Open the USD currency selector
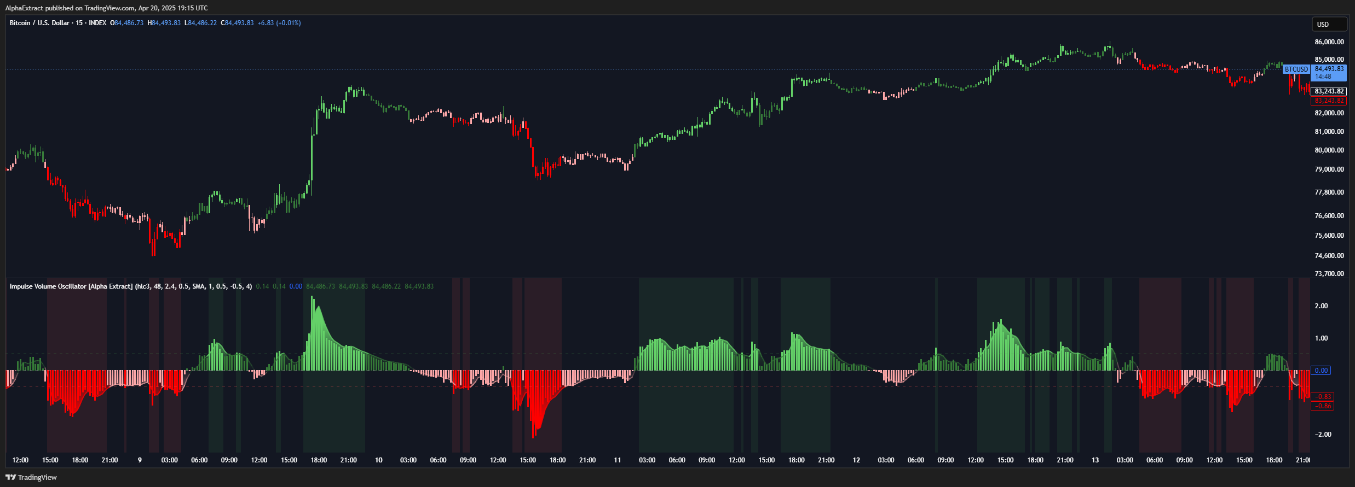 pos(1329,24)
